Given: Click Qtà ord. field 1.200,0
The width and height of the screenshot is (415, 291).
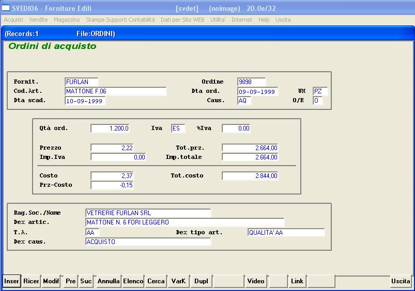Looking at the screenshot, I should pos(110,128).
